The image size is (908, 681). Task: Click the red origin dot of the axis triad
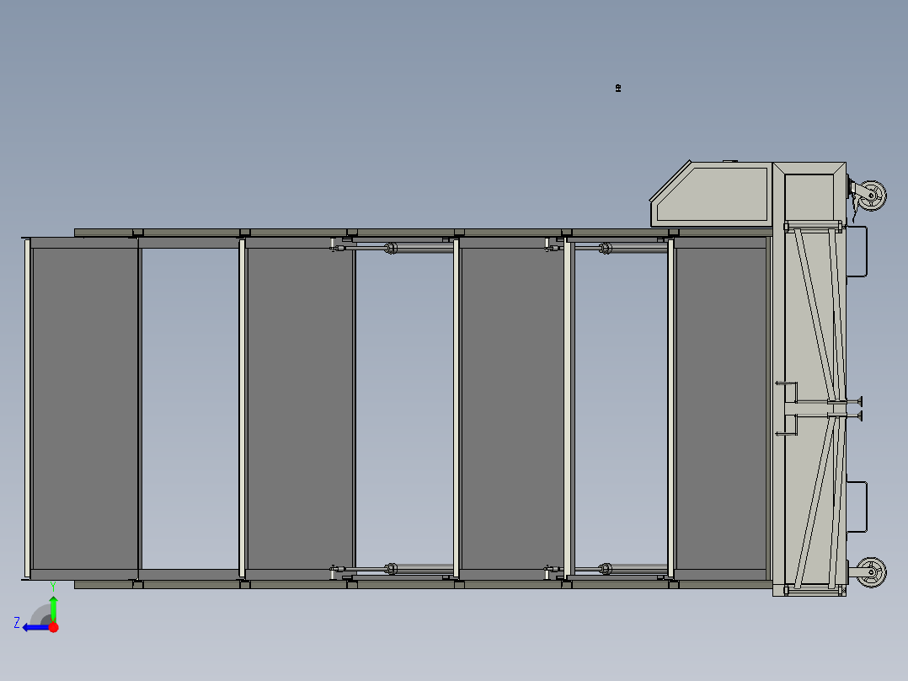[53, 627]
